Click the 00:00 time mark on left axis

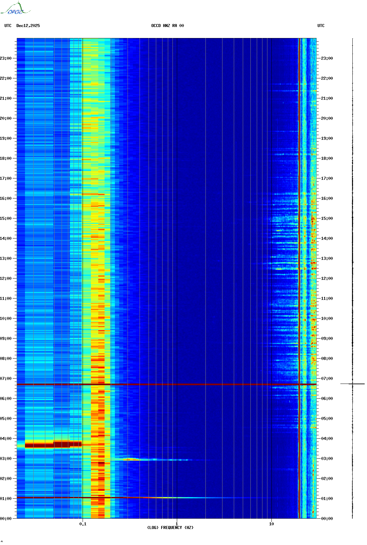[6, 519]
